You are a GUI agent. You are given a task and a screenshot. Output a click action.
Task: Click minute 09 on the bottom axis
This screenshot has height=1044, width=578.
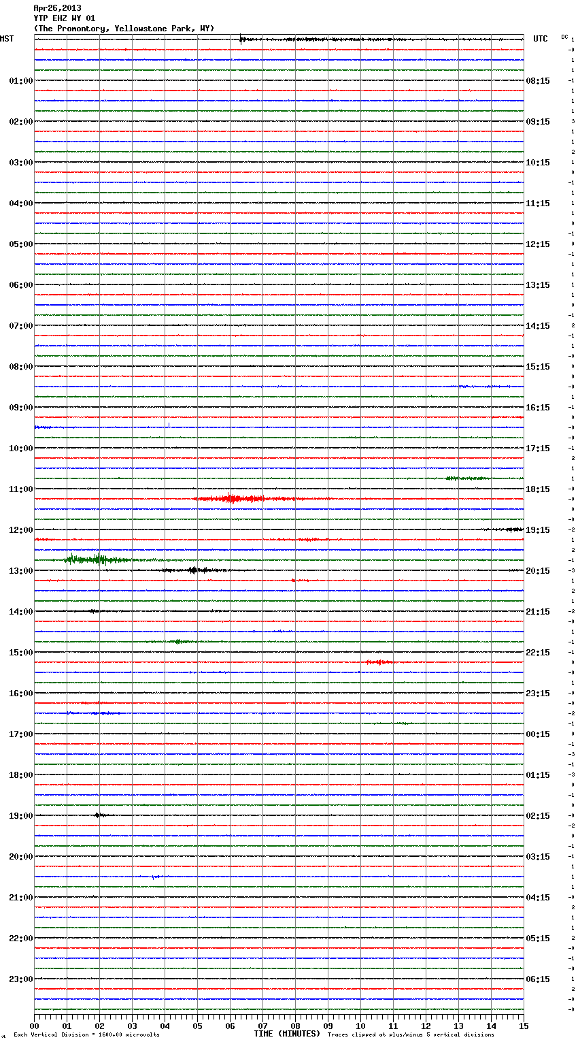pos(328,1026)
